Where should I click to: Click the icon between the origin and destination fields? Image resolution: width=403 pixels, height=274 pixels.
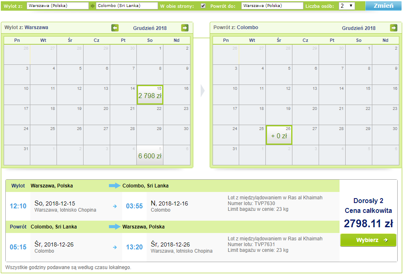(93, 6)
